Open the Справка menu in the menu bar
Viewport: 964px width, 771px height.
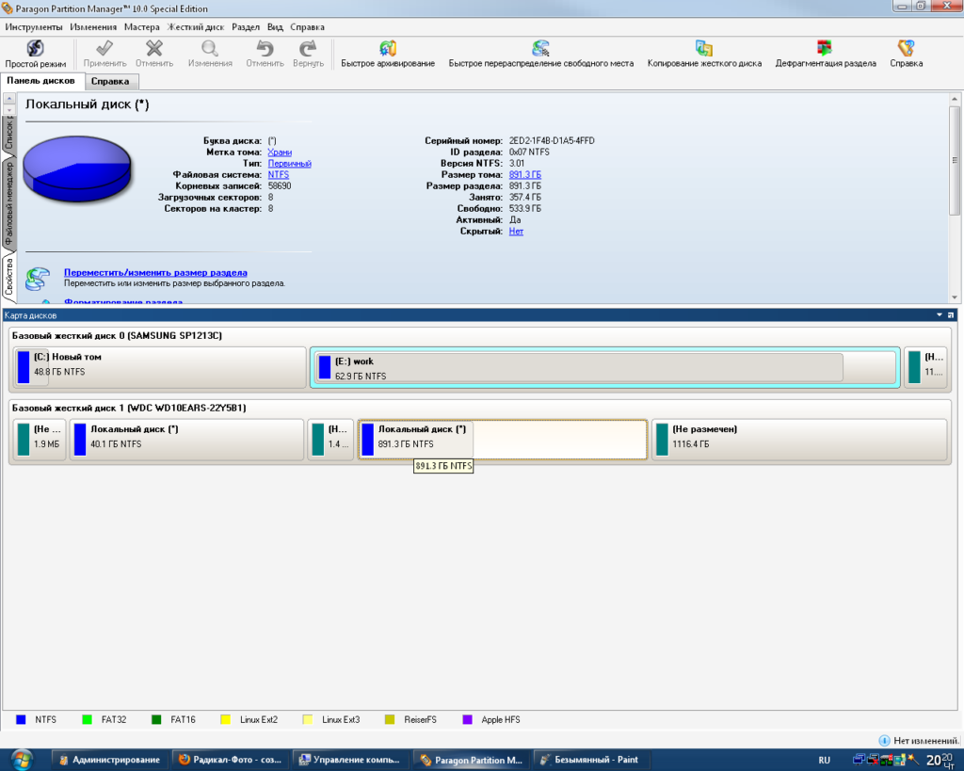307,27
